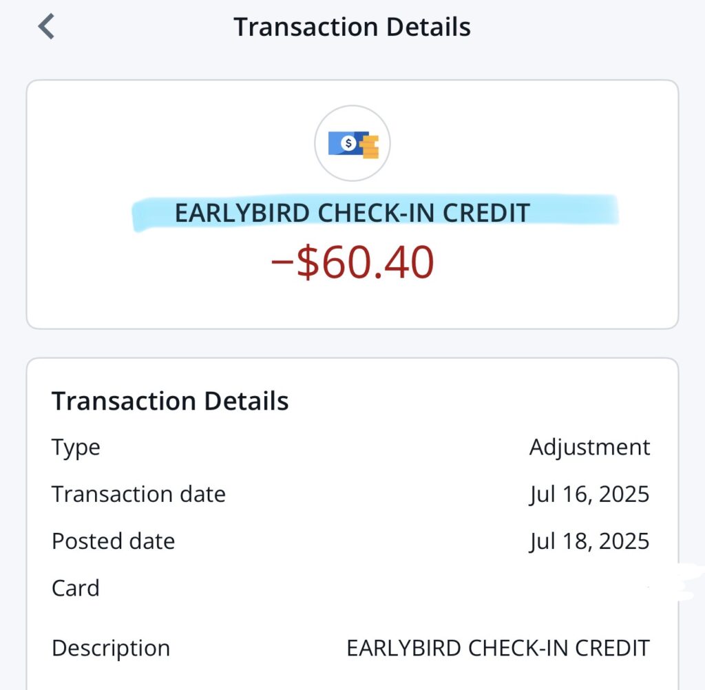Click the Adjustment type value

click(x=589, y=448)
